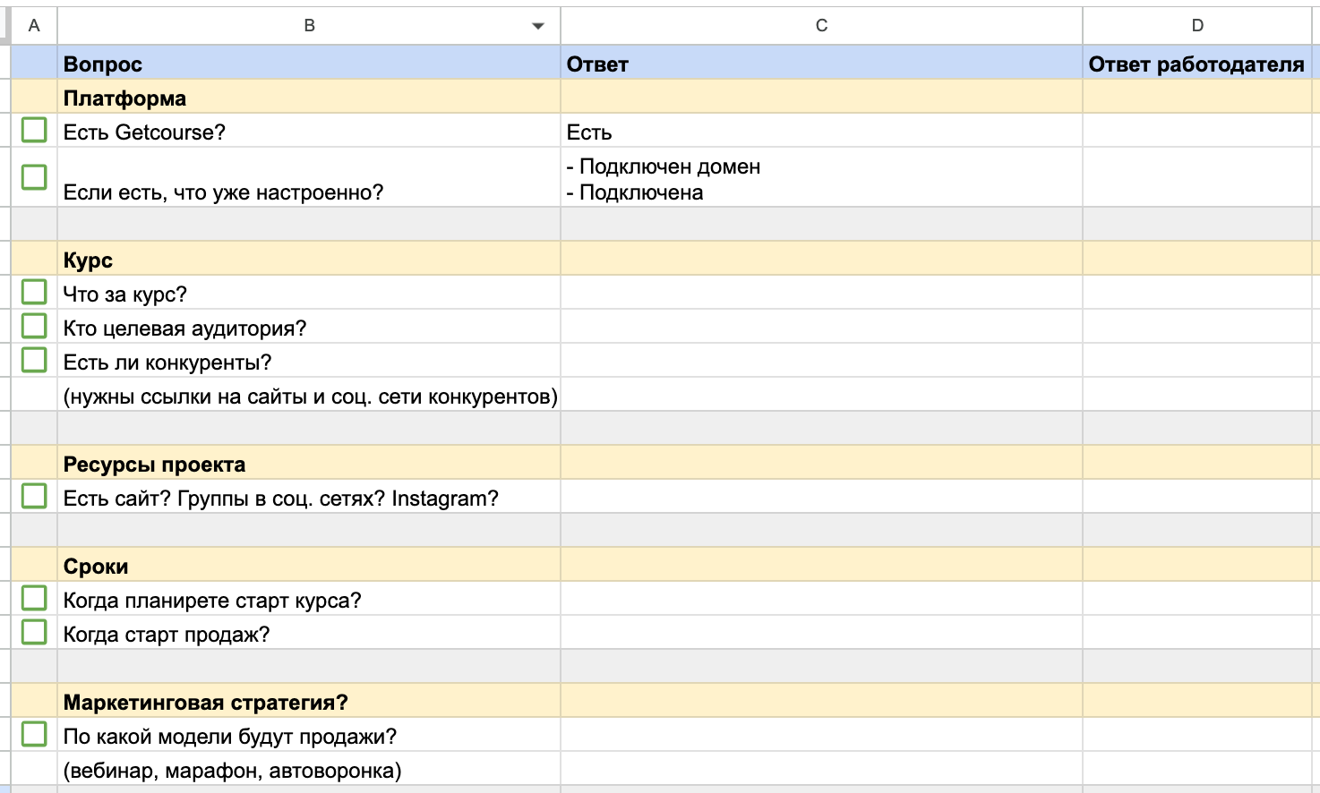Toggle the 'Что за курс?' checkbox
Screen dimensions: 1320x793
(x=34, y=292)
